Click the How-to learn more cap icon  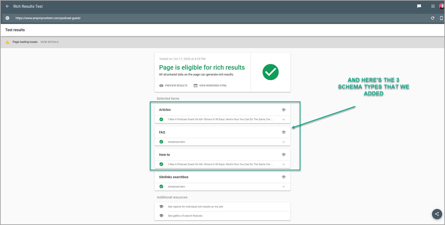pyautogui.click(x=284, y=155)
